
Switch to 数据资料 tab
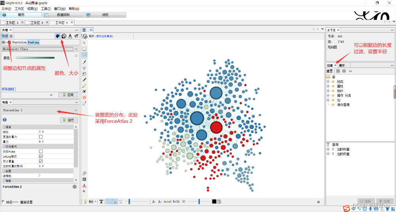point(63,15)
